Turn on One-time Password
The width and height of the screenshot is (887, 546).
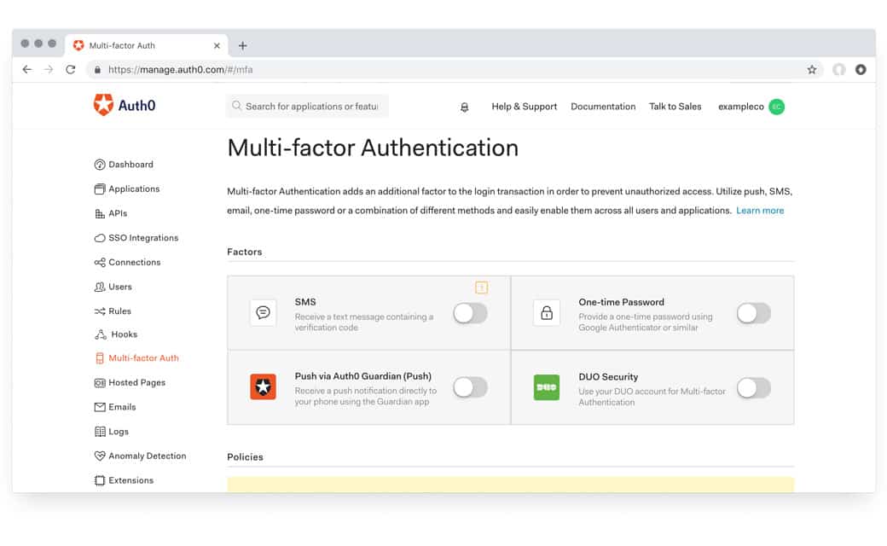point(753,313)
